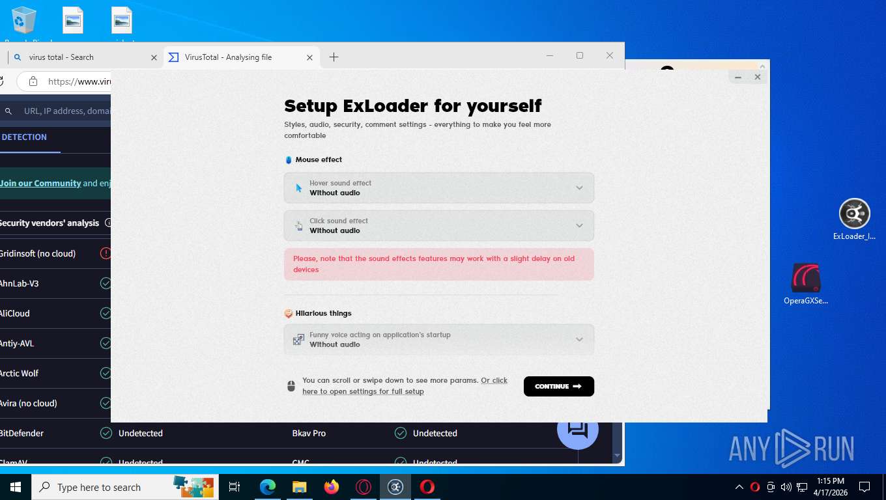
Task: Switch to ExLoader taskbar icon
Action: click(x=395, y=487)
